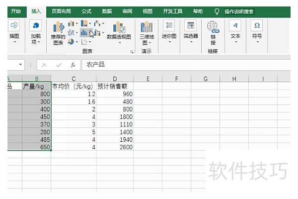The image size is (298, 199).
Task: Click the 操作说明搜索 search box
Action: (x=239, y=11)
